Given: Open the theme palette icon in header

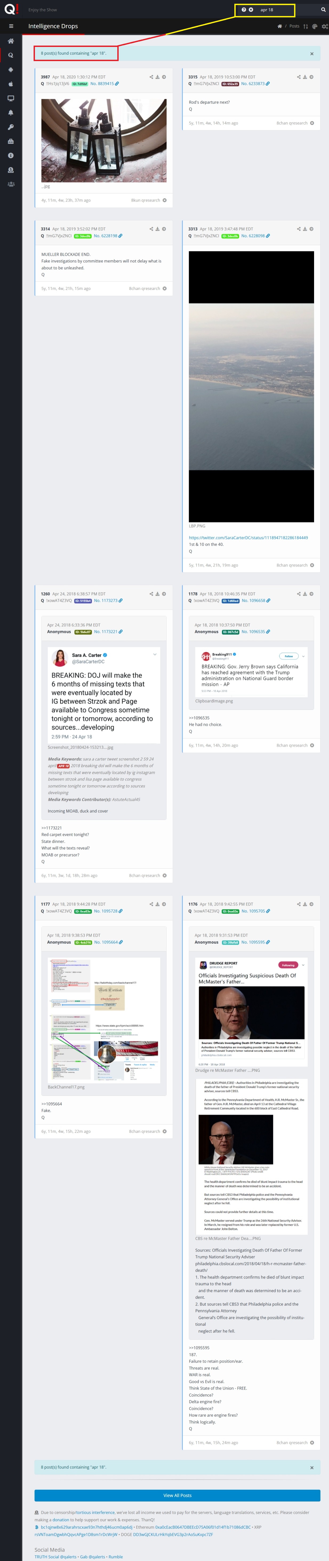Looking at the screenshot, I should pos(314,27).
